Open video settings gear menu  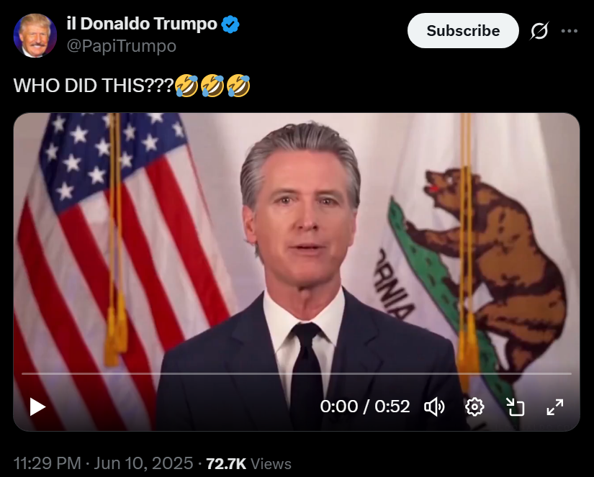tap(474, 407)
